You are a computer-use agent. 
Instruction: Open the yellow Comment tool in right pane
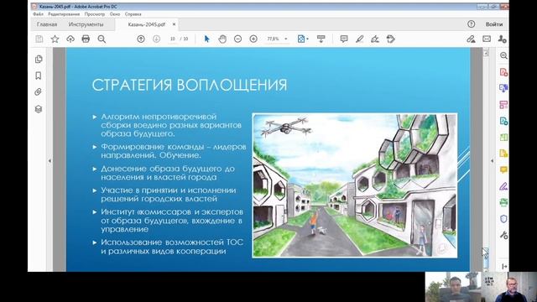503,169
